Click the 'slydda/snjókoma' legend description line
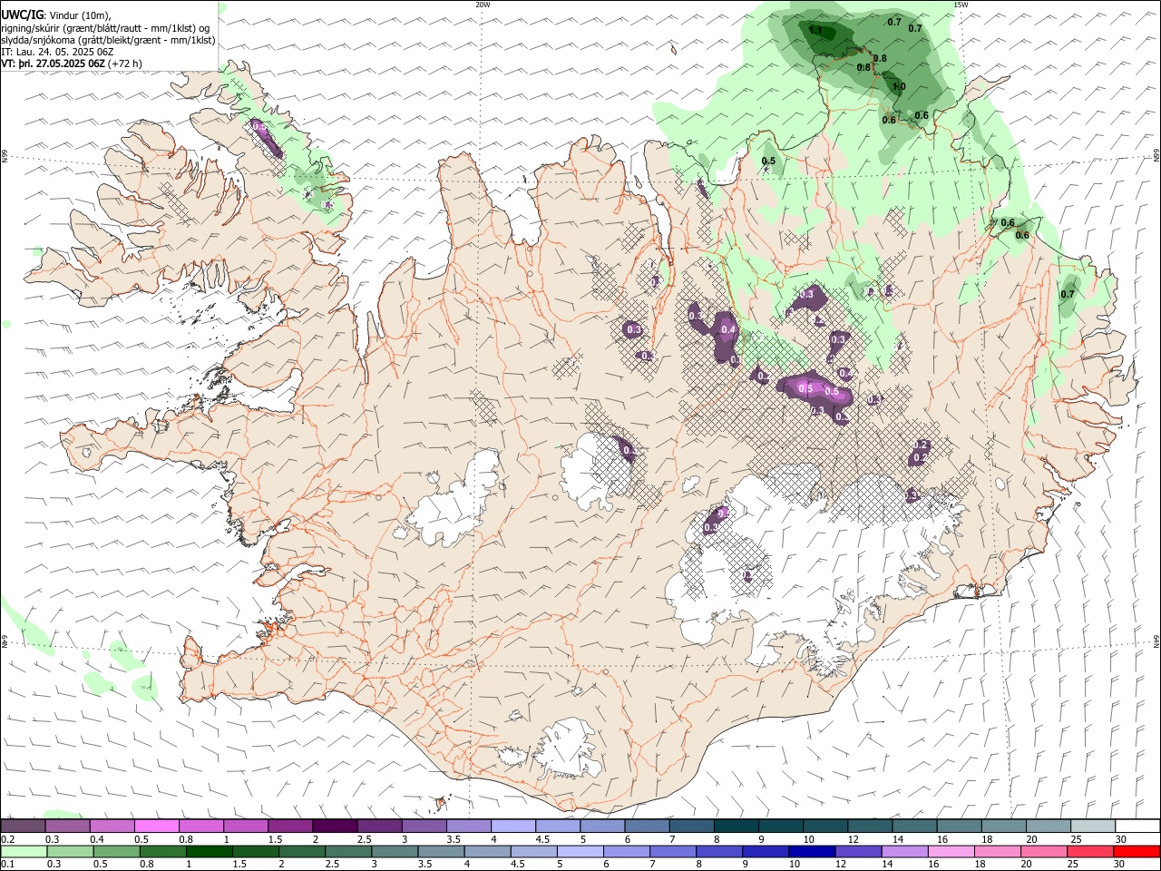Viewport: 1161px width, 871px height. (108, 40)
